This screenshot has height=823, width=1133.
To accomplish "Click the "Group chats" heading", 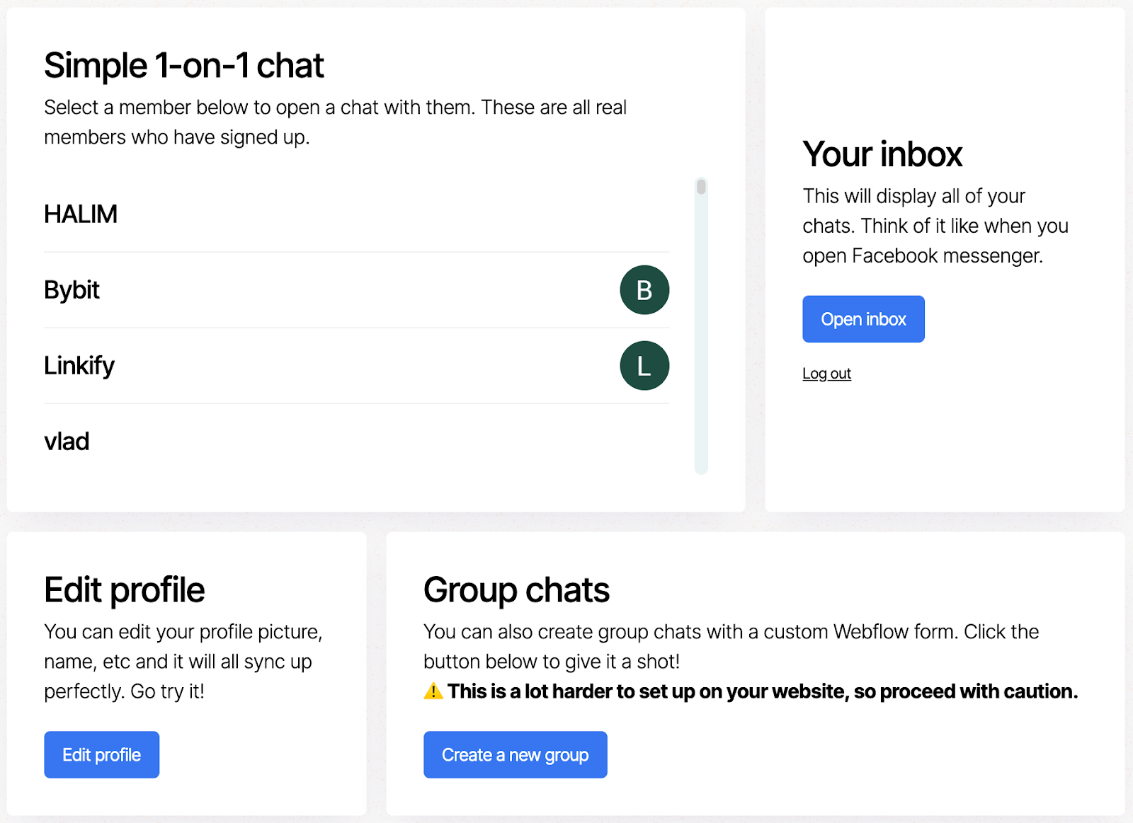I will pyautogui.click(x=516, y=589).
